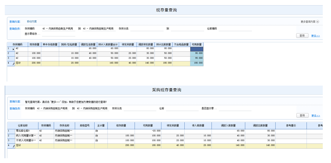This screenshot has height=163, width=331.
Task: Click 结存数量 column header
Action: (x=121, y=125)
